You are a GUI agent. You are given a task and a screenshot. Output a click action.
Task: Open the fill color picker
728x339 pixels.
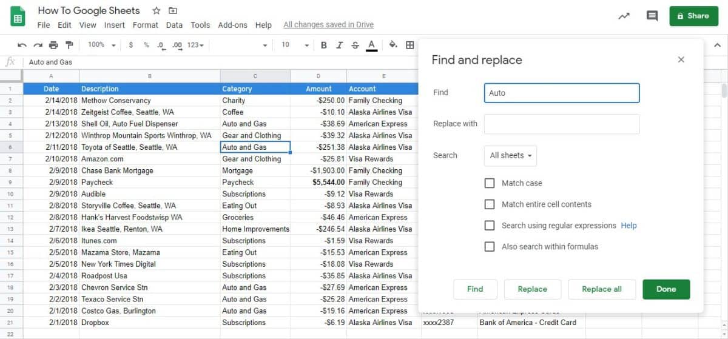(x=393, y=45)
